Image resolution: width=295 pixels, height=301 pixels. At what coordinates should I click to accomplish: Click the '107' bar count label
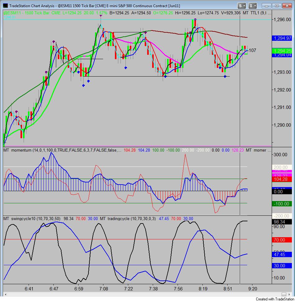click(252, 50)
